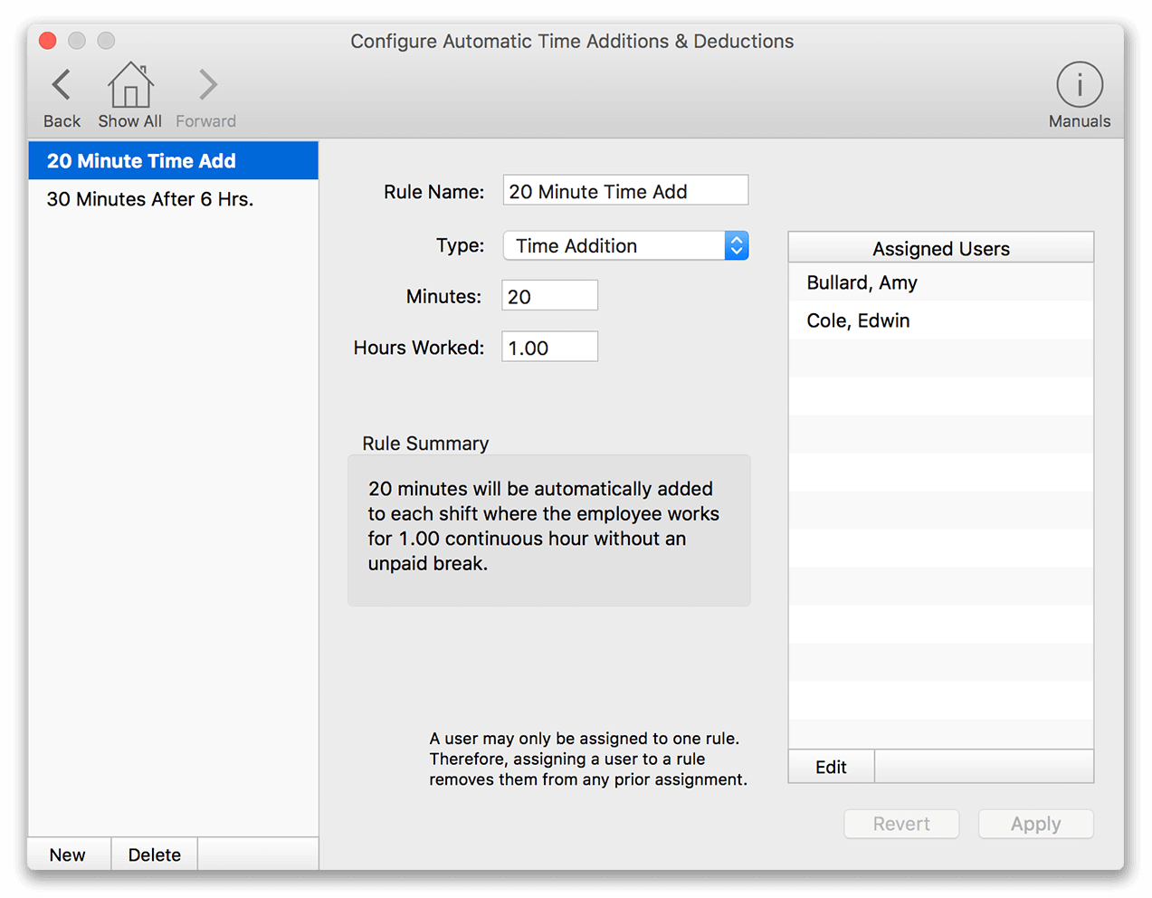Delete the selected rule
The height and width of the screenshot is (898, 1152).
pos(154,854)
